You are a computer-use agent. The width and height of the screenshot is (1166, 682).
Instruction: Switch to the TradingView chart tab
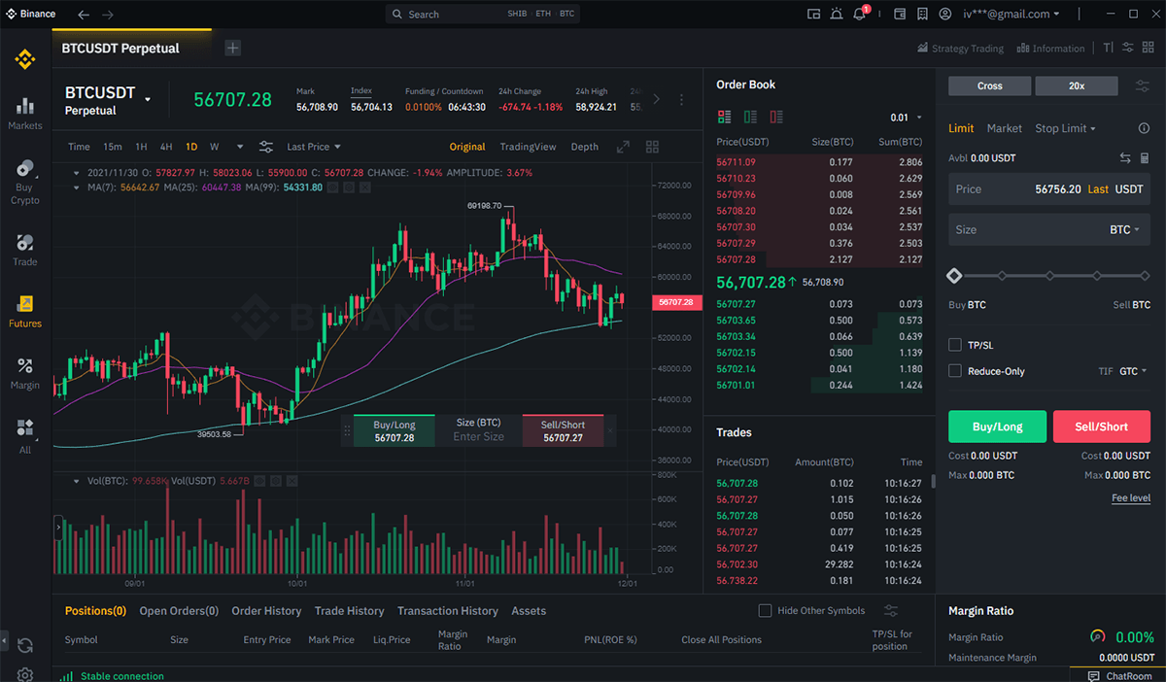(x=528, y=147)
